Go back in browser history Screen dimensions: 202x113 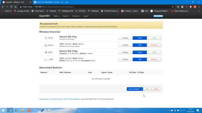[3, 7]
